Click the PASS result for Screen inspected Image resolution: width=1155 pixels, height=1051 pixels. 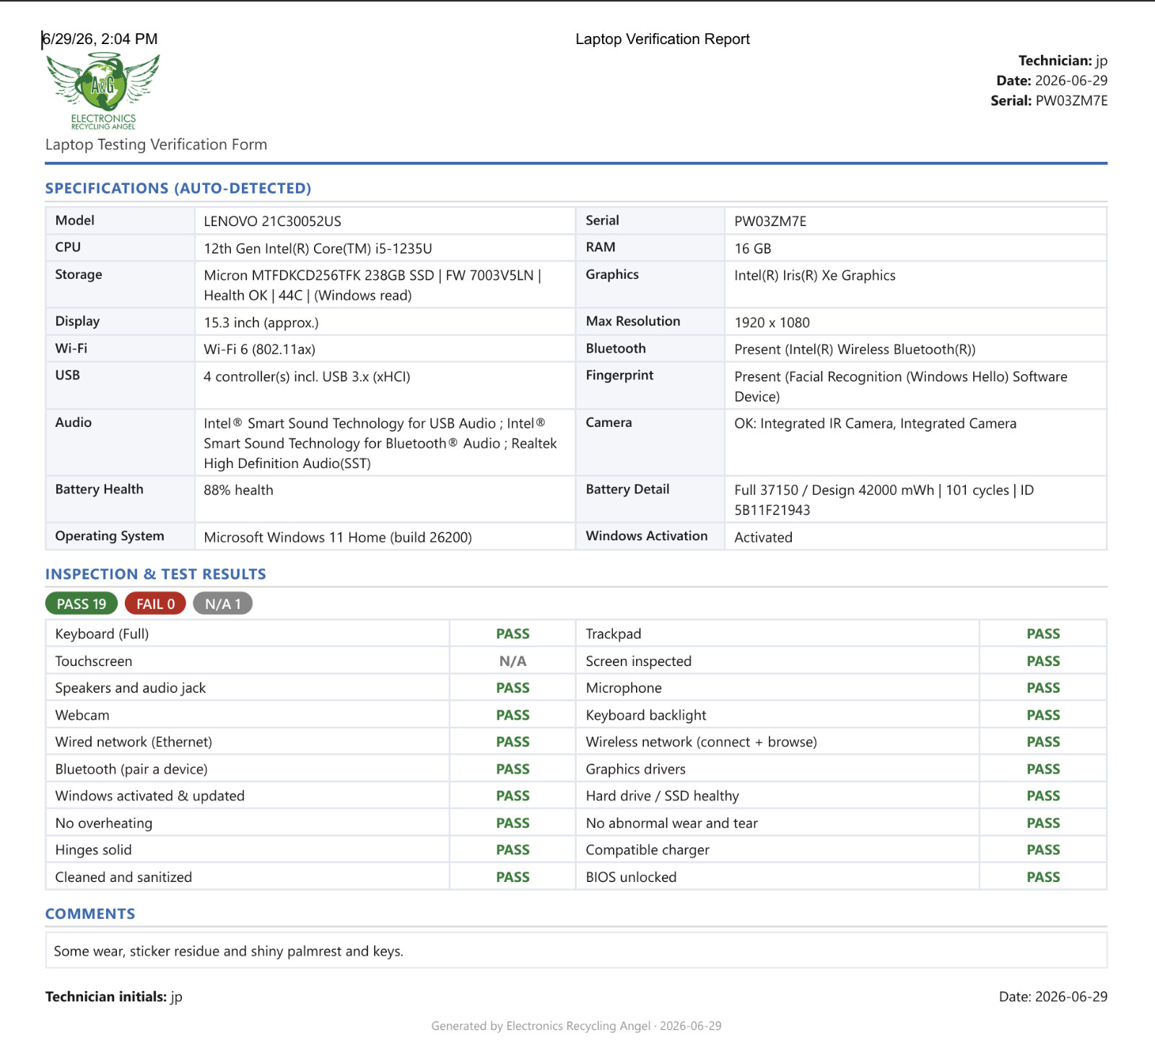click(1043, 661)
